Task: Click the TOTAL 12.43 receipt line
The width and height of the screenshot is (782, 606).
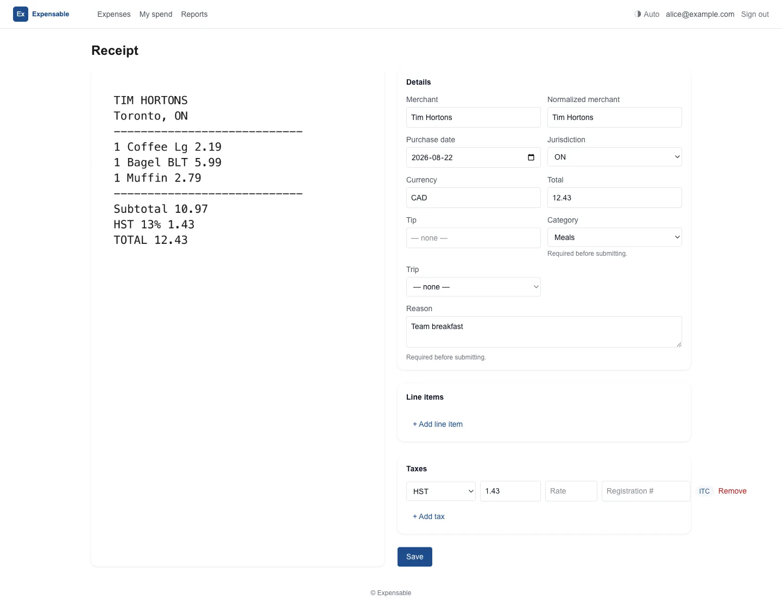Action: (x=150, y=240)
